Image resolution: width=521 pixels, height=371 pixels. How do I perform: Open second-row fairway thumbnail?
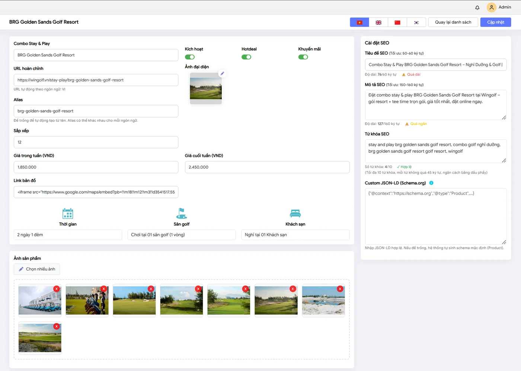tap(40, 338)
